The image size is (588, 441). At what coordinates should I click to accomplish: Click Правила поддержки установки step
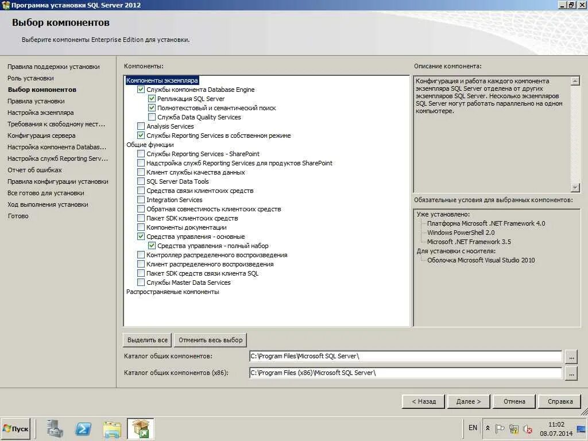point(53,67)
